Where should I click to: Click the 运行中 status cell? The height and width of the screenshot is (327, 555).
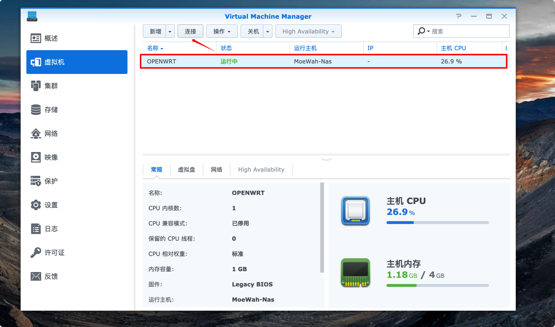pyautogui.click(x=229, y=61)
